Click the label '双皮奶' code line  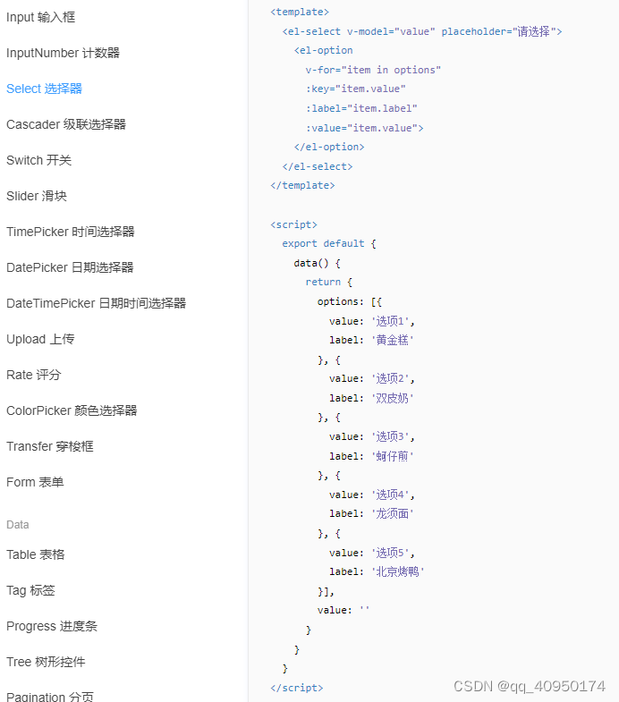tap(371, 399)
